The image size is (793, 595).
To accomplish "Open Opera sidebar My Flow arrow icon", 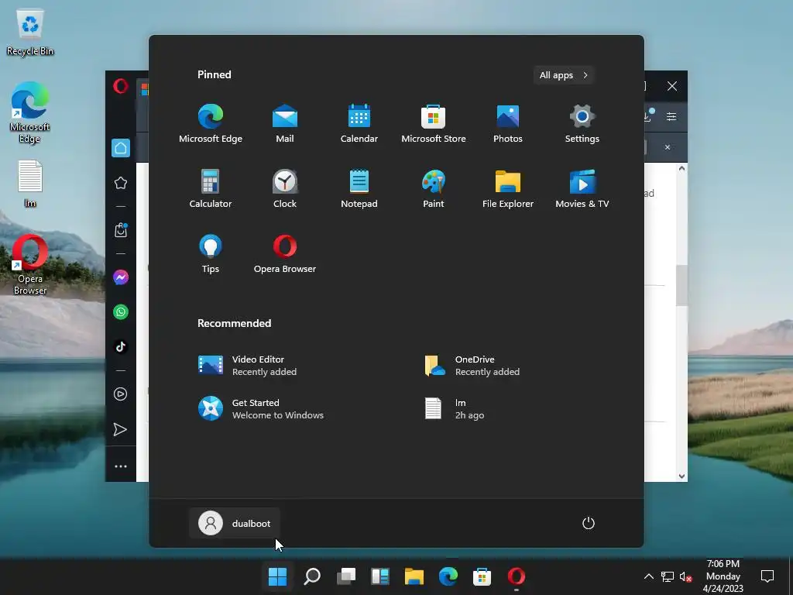I will [120, 429].
